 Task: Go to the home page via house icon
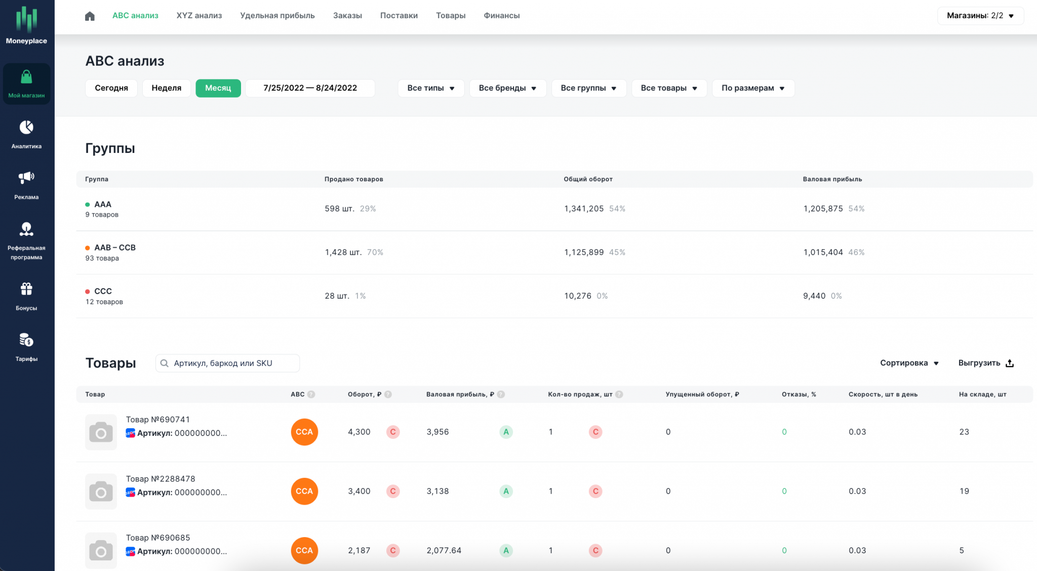[x=90, y=16]
